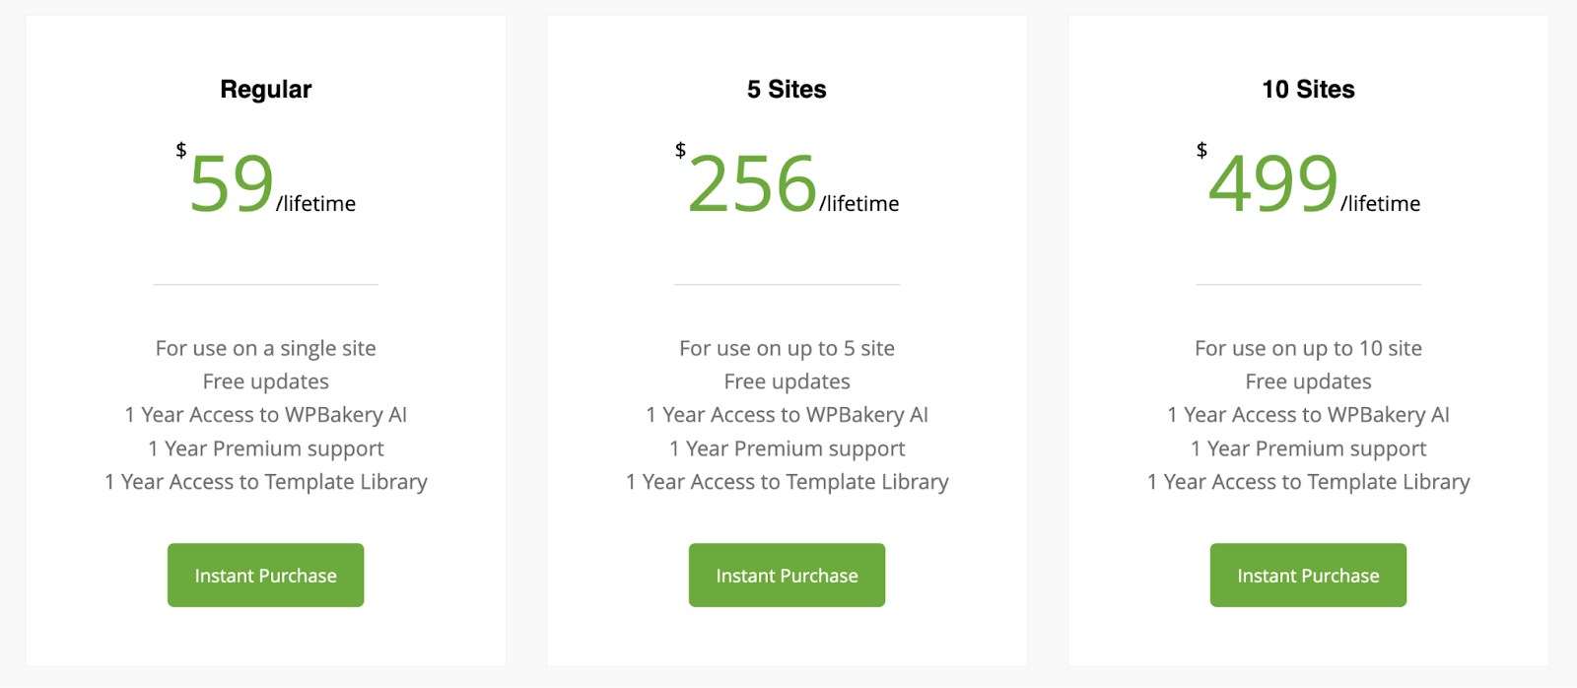The width and height of the screenshot is (1577, 688).
Task: Click the $256 lifetime price
Action: click(x=751, y=182)
